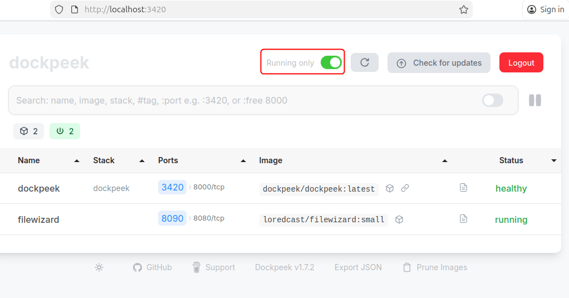This screenshot has width=569, height=298.
Task: Open logs icon for dockpeek container
Action: 463,188
